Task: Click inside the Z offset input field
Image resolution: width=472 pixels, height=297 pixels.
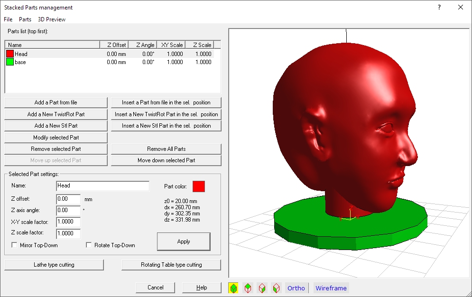Action: [x=69, y=199]
